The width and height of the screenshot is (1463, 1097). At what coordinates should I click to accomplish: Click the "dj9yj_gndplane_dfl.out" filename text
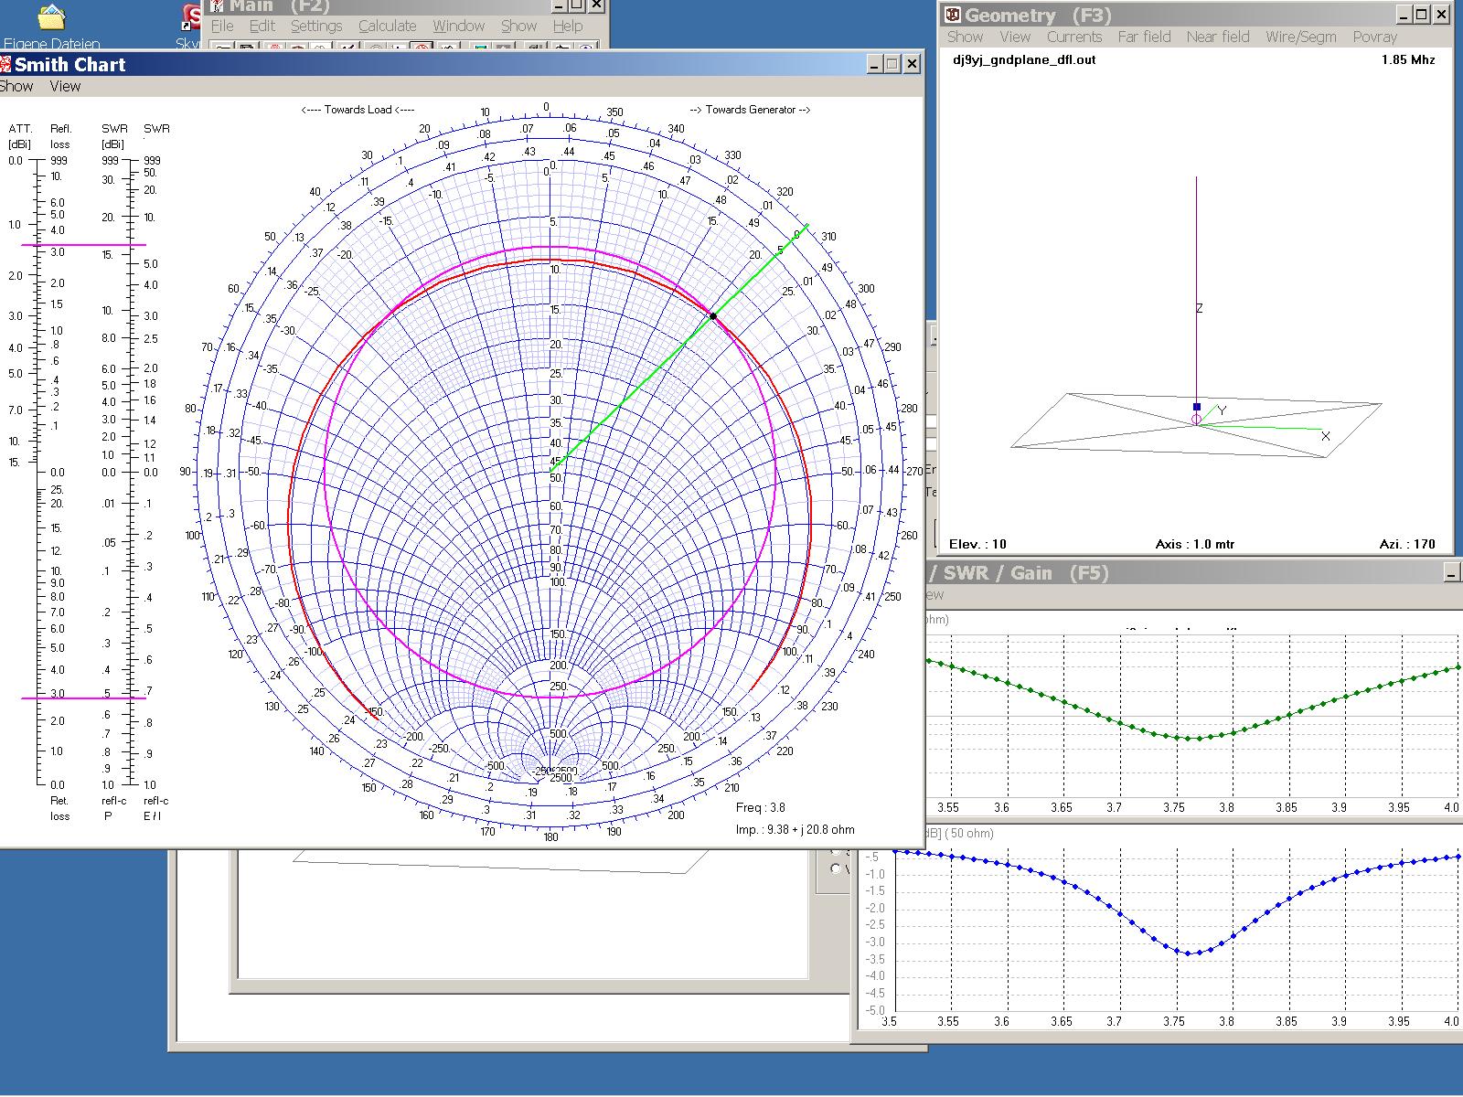point(1024,60)
